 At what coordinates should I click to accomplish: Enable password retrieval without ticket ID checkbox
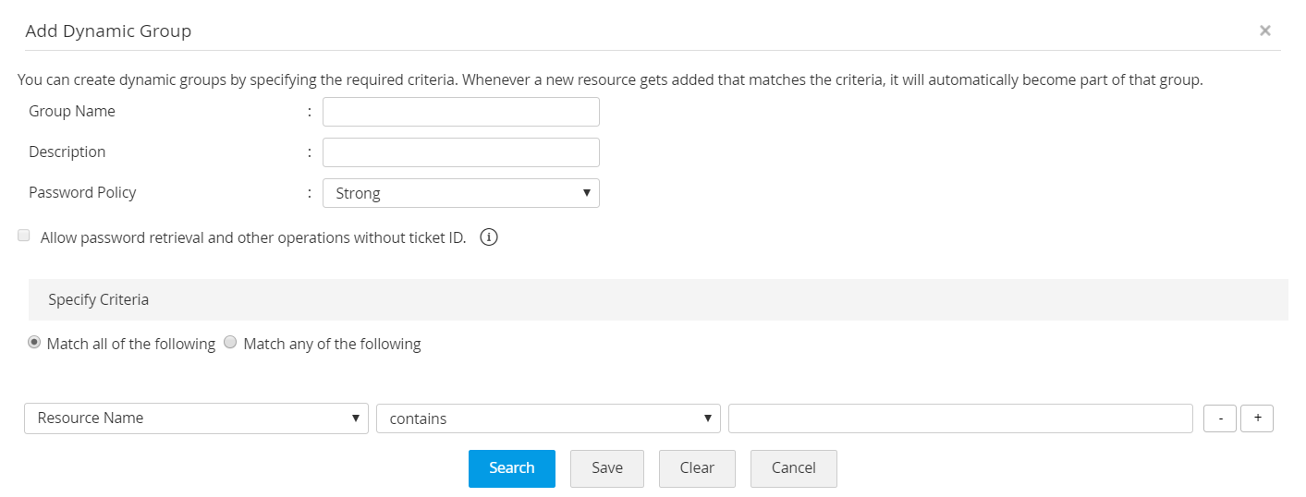pos(24,236)
